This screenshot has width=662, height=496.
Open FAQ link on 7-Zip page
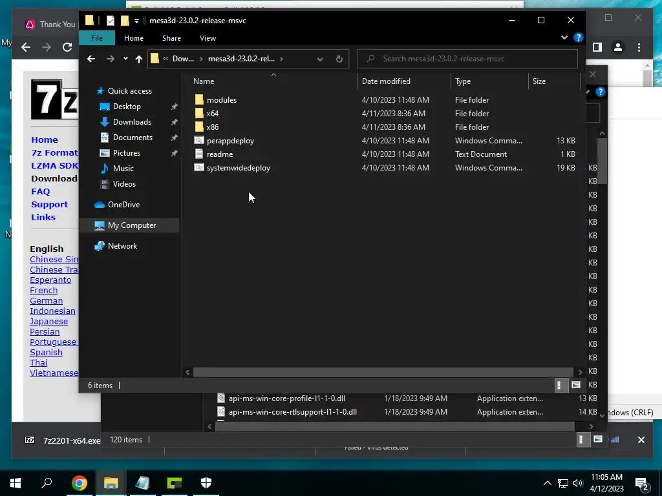pos(41,191)
